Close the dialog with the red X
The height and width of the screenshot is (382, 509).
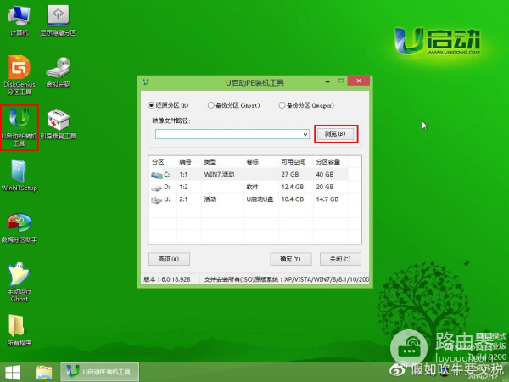pyautogui.click(x=358, y=81)
